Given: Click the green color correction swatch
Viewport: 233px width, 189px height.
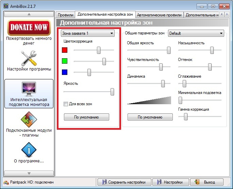Looking at the screenshot, I should (x=65, y=61).
